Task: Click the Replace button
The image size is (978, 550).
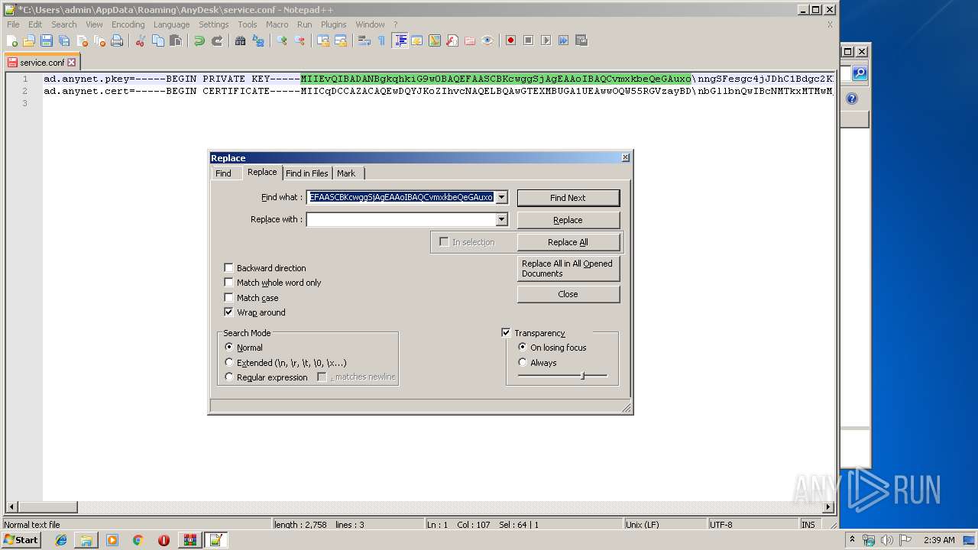Action: tap(568, 220)
